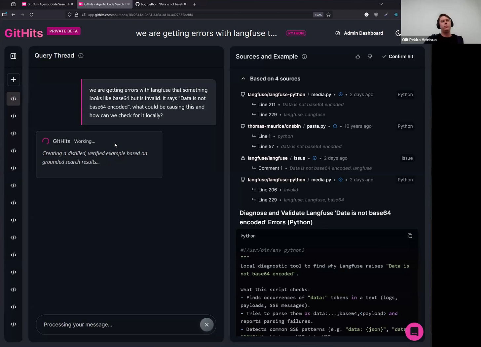
Task: Open the chat support bubble
Action: coord(414,331)
